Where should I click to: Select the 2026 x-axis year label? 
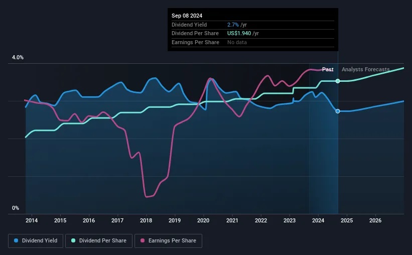point(375,220)
